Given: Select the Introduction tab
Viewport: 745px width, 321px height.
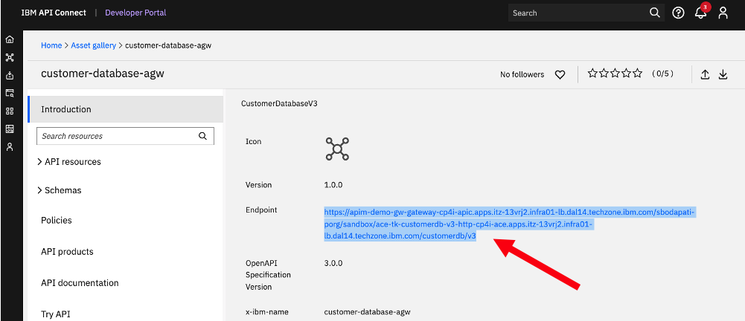Looking at the screenshot, I should pyautogui.click(x=126, y=109).
